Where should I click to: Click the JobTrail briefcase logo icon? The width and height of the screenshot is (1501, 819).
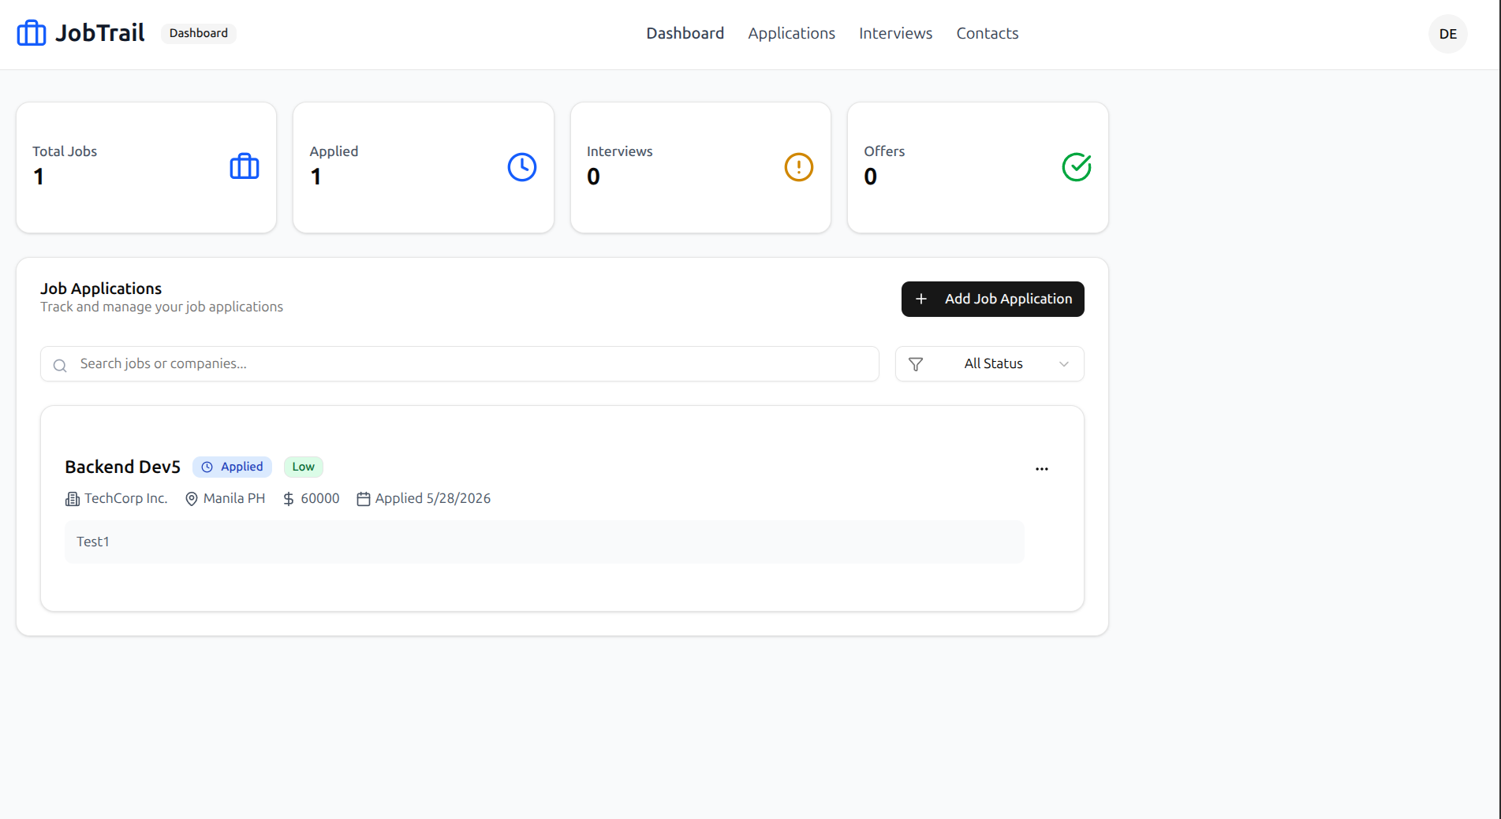pos(32,33)
